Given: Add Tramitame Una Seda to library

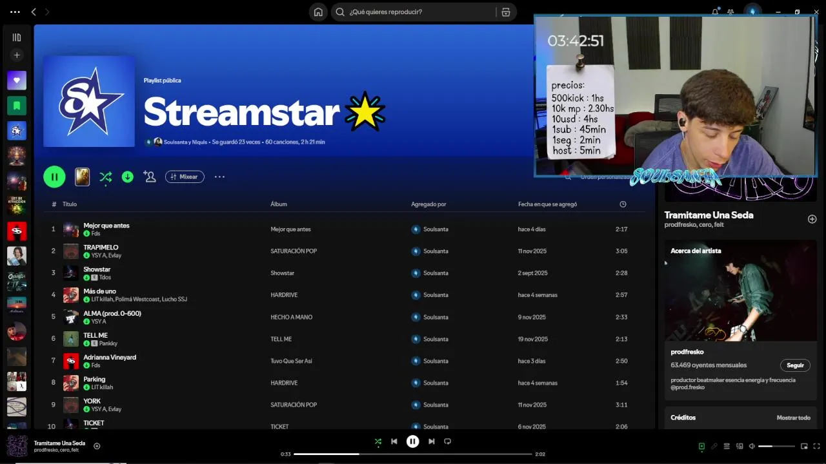Looking at the screenshot, I should pyautogui.click(x=812, y=219).
